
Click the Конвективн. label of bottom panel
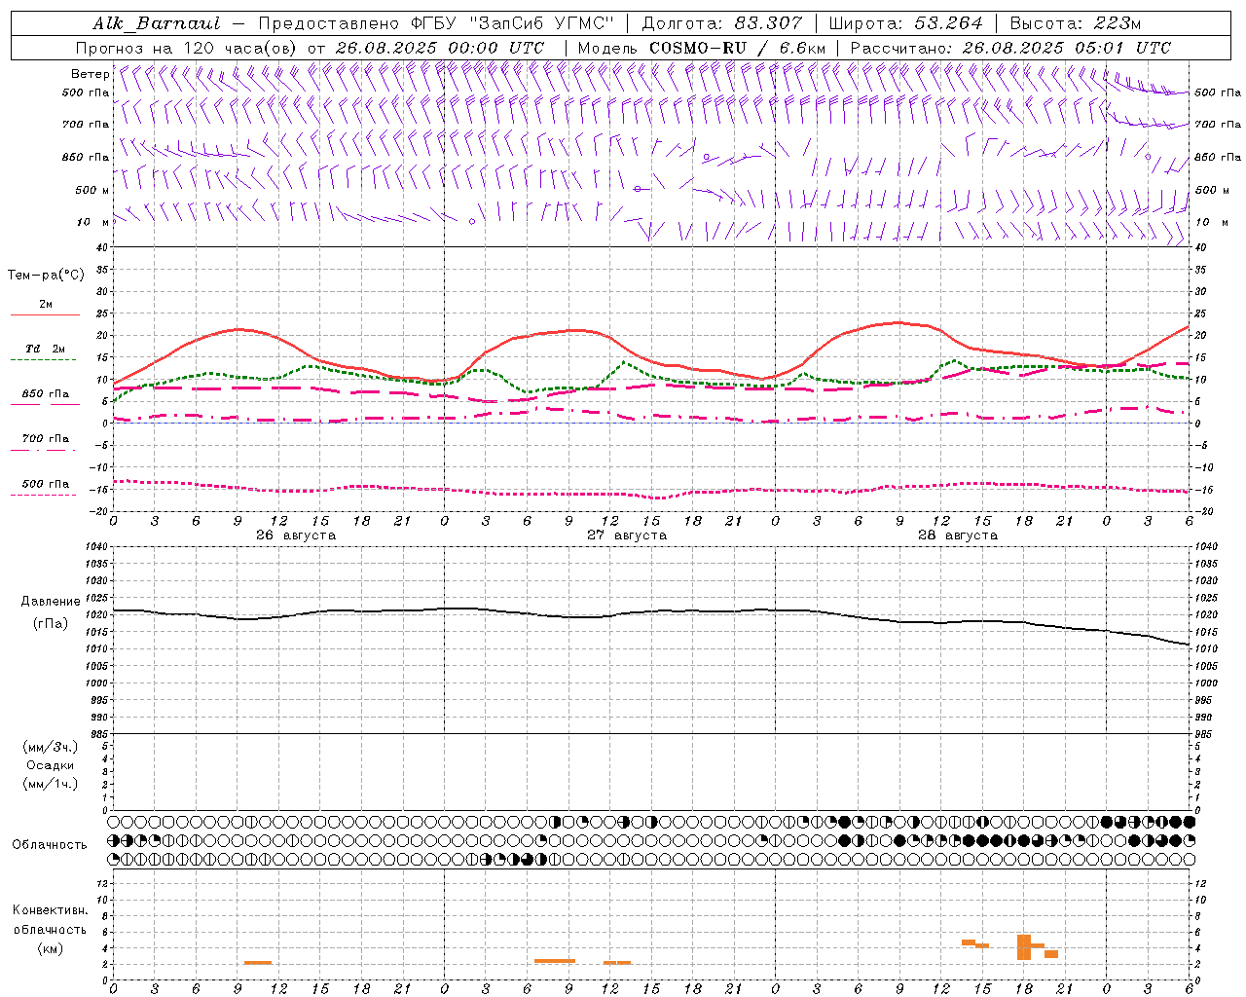(50, 910)
